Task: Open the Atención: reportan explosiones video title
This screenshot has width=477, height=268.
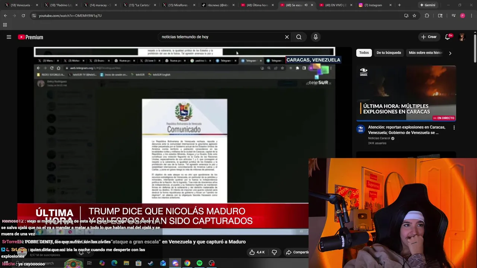Action: point(406,130)
